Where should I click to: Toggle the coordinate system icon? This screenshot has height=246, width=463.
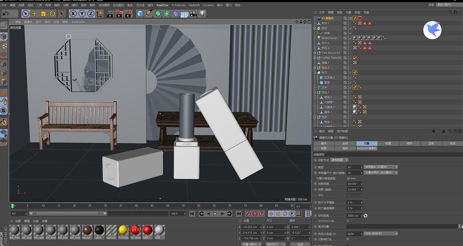[x=101, y=14]
